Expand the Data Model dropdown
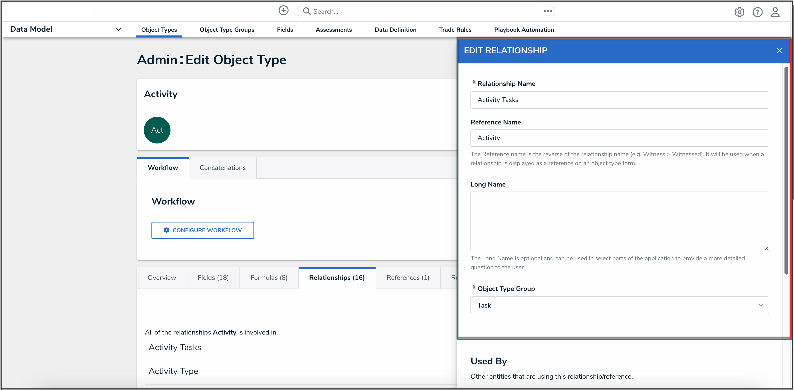Viewport: 794px width, 390px height. (118, 29)
